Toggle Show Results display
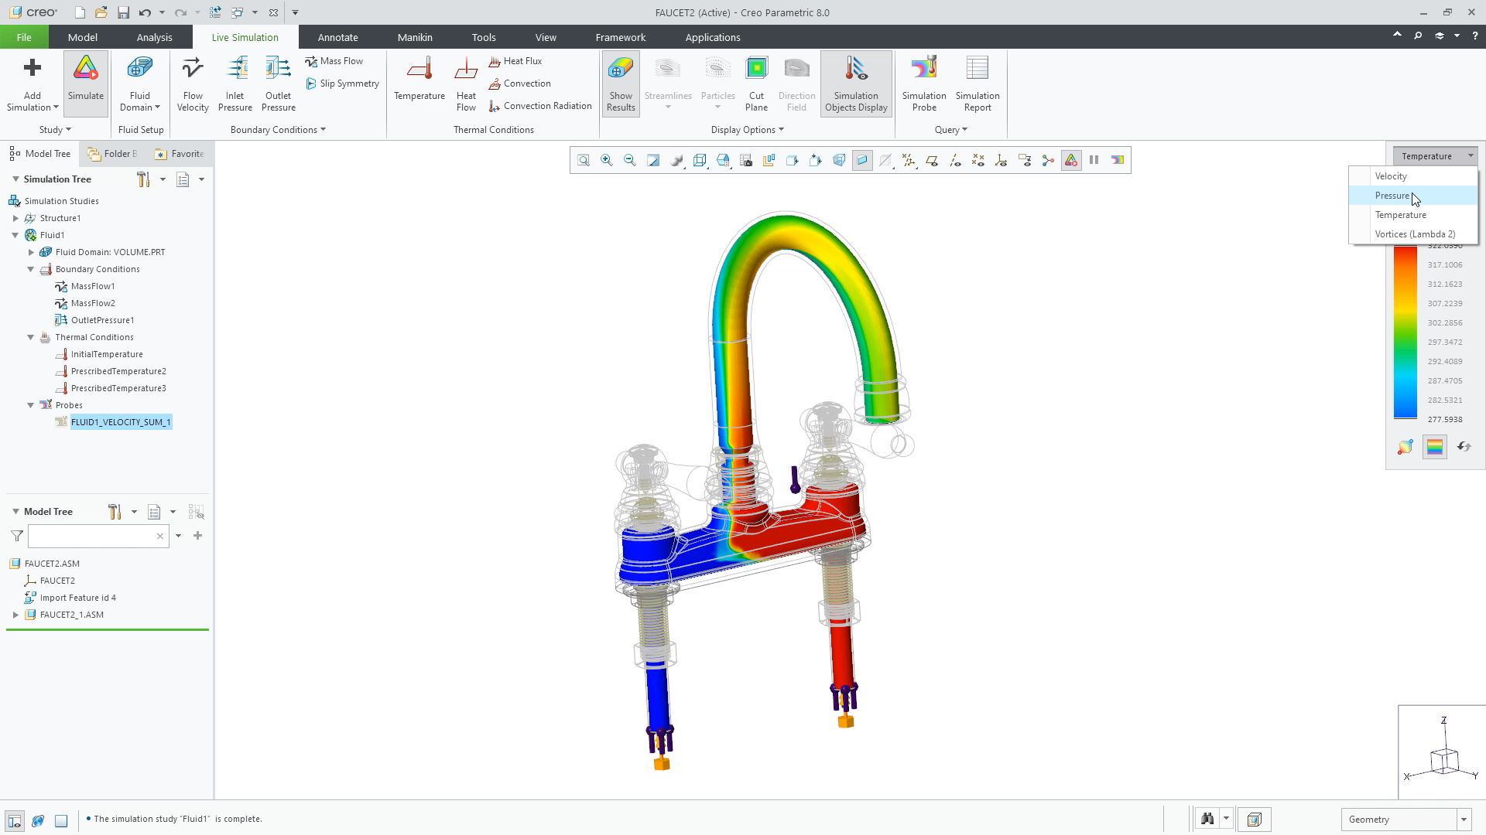1486x835 pixels. pos(620,81)
